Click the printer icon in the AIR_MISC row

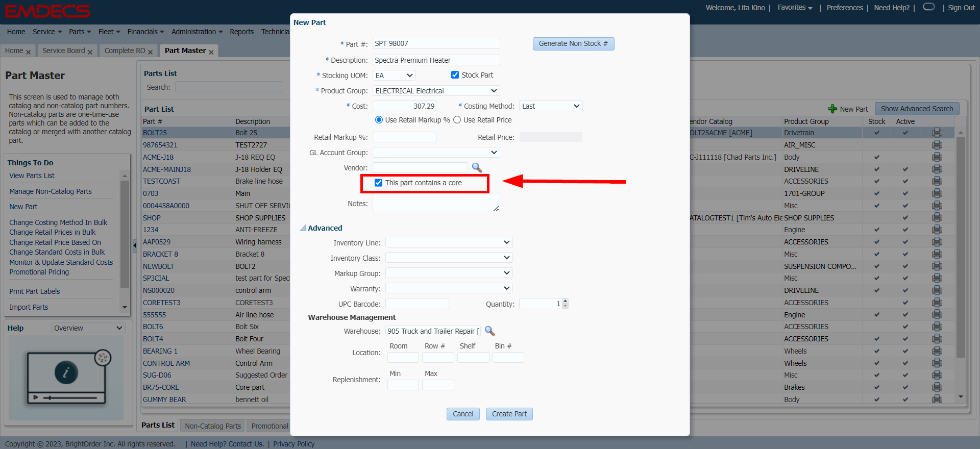pyautogui.click(x=937, y=145)
